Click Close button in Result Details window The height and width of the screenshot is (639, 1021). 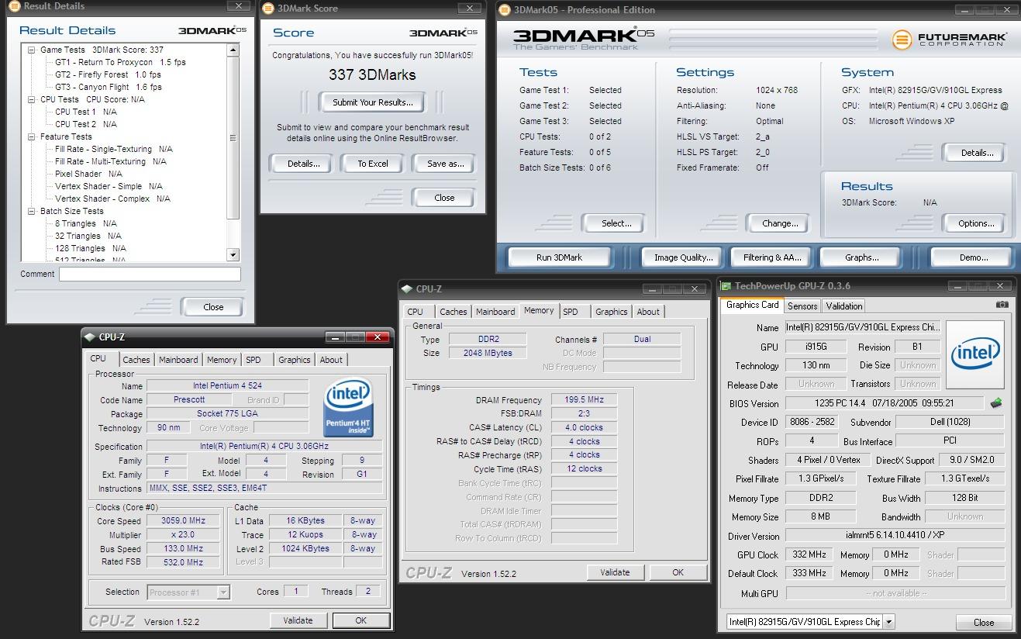(x=213, y=307)
